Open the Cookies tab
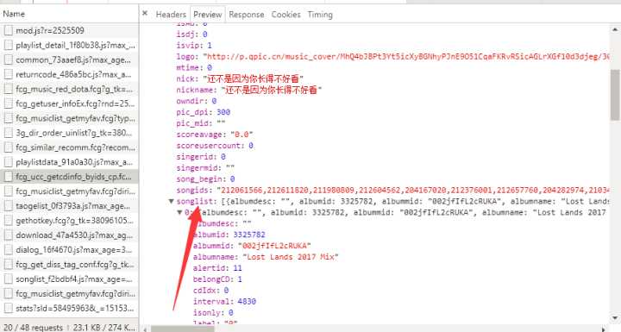This screenshot has height=332, width=621. click(286, 15)
